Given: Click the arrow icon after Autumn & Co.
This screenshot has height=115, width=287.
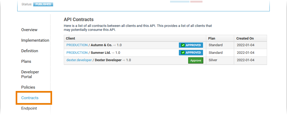Looking at the screenshot, I should click(x=115, y=45).
